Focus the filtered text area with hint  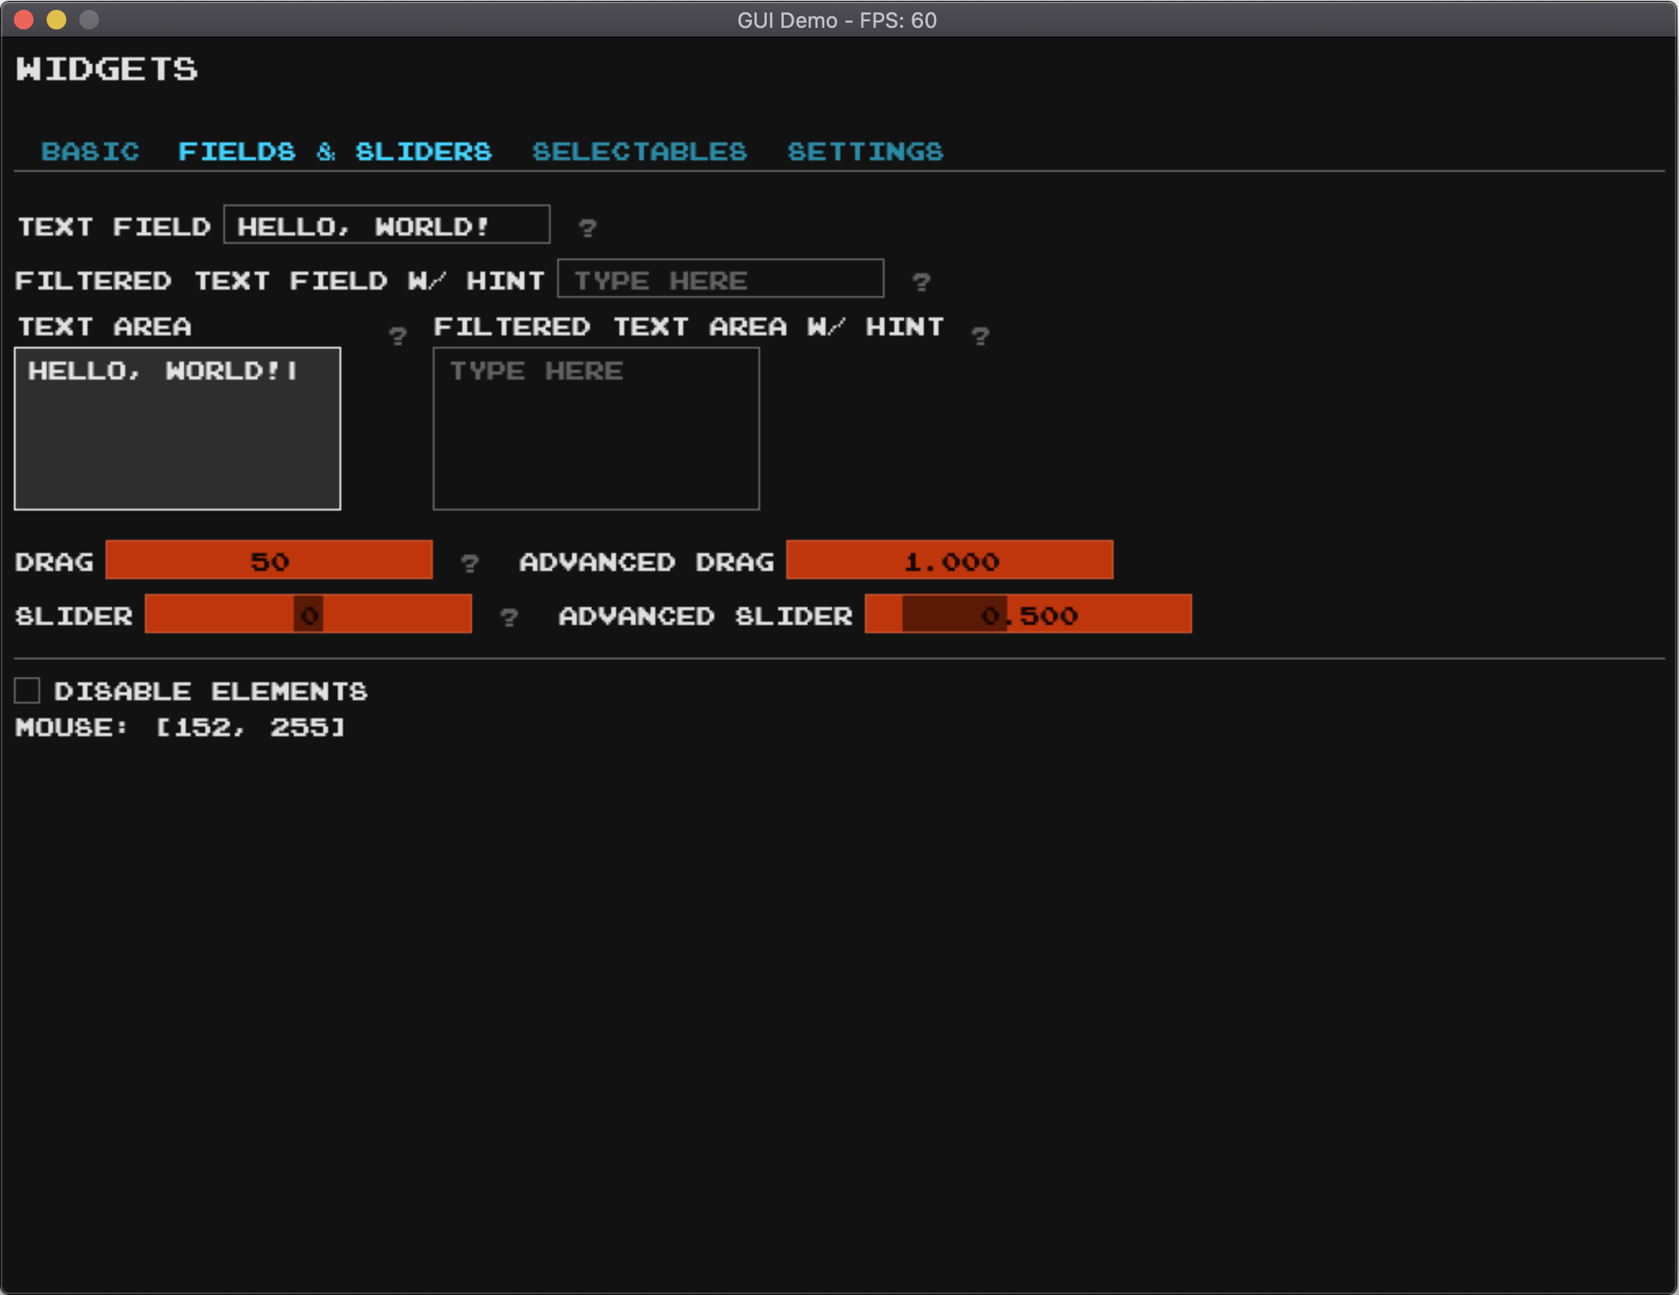596,429
